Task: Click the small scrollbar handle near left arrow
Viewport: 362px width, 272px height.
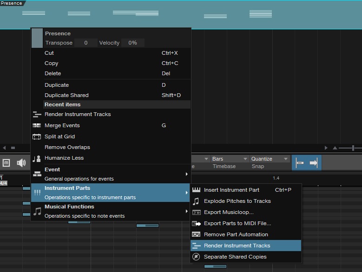Action: click(x=13, y=148)
